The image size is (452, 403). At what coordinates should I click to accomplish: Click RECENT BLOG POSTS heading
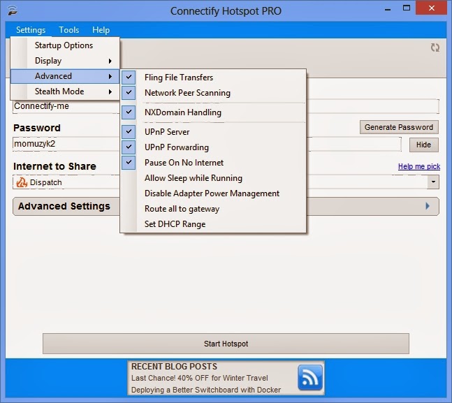(x=174, y=367)
